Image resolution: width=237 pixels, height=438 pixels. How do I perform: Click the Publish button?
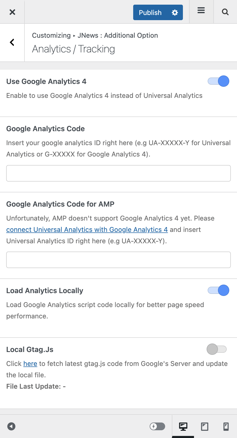(x=150, y=12)
